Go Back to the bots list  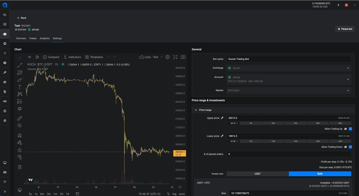coord(22,18)
